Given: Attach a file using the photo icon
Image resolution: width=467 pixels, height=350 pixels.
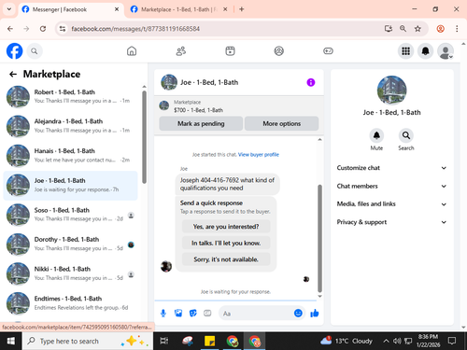Looking at the screenshot, I should tap(178, 314).
